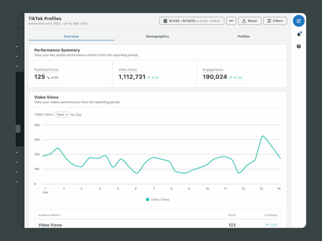Click the teal Video Views legend swatch

(147, 200)
